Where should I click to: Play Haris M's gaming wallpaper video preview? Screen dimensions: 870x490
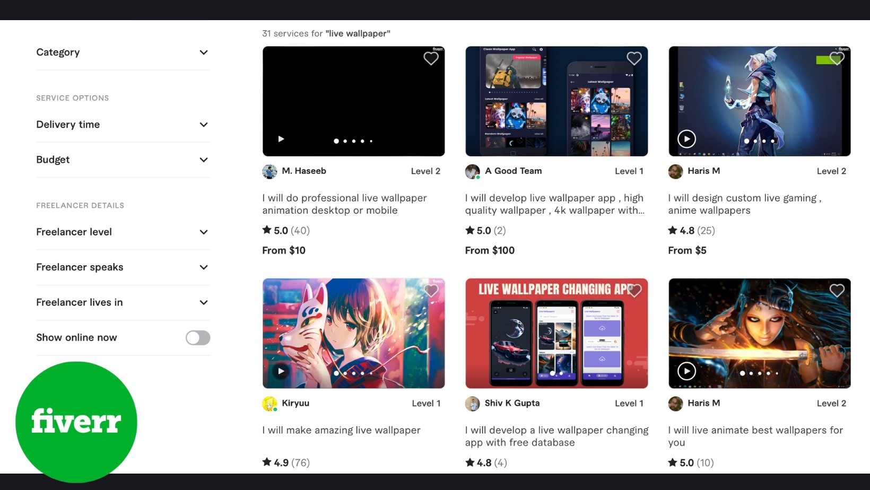(686, 139)
